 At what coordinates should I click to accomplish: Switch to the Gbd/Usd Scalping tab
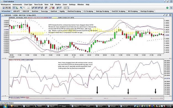point(74,11)
